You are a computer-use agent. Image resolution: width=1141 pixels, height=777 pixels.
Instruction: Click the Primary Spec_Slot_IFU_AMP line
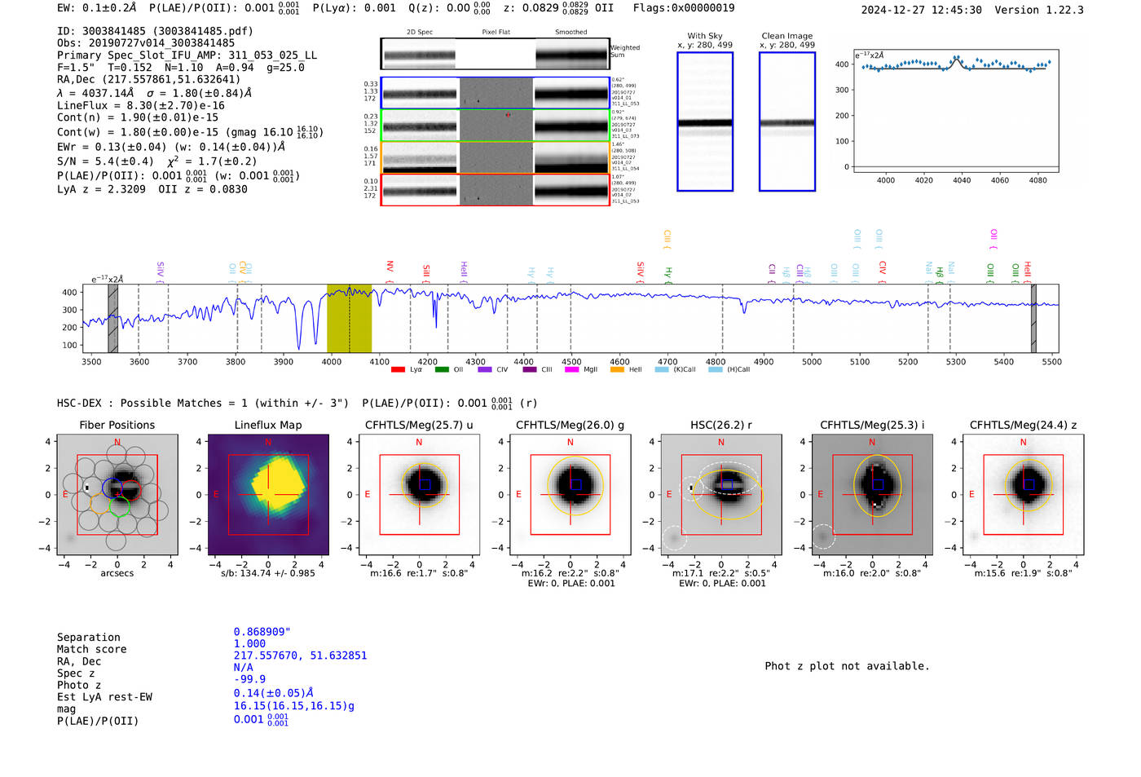187,55
